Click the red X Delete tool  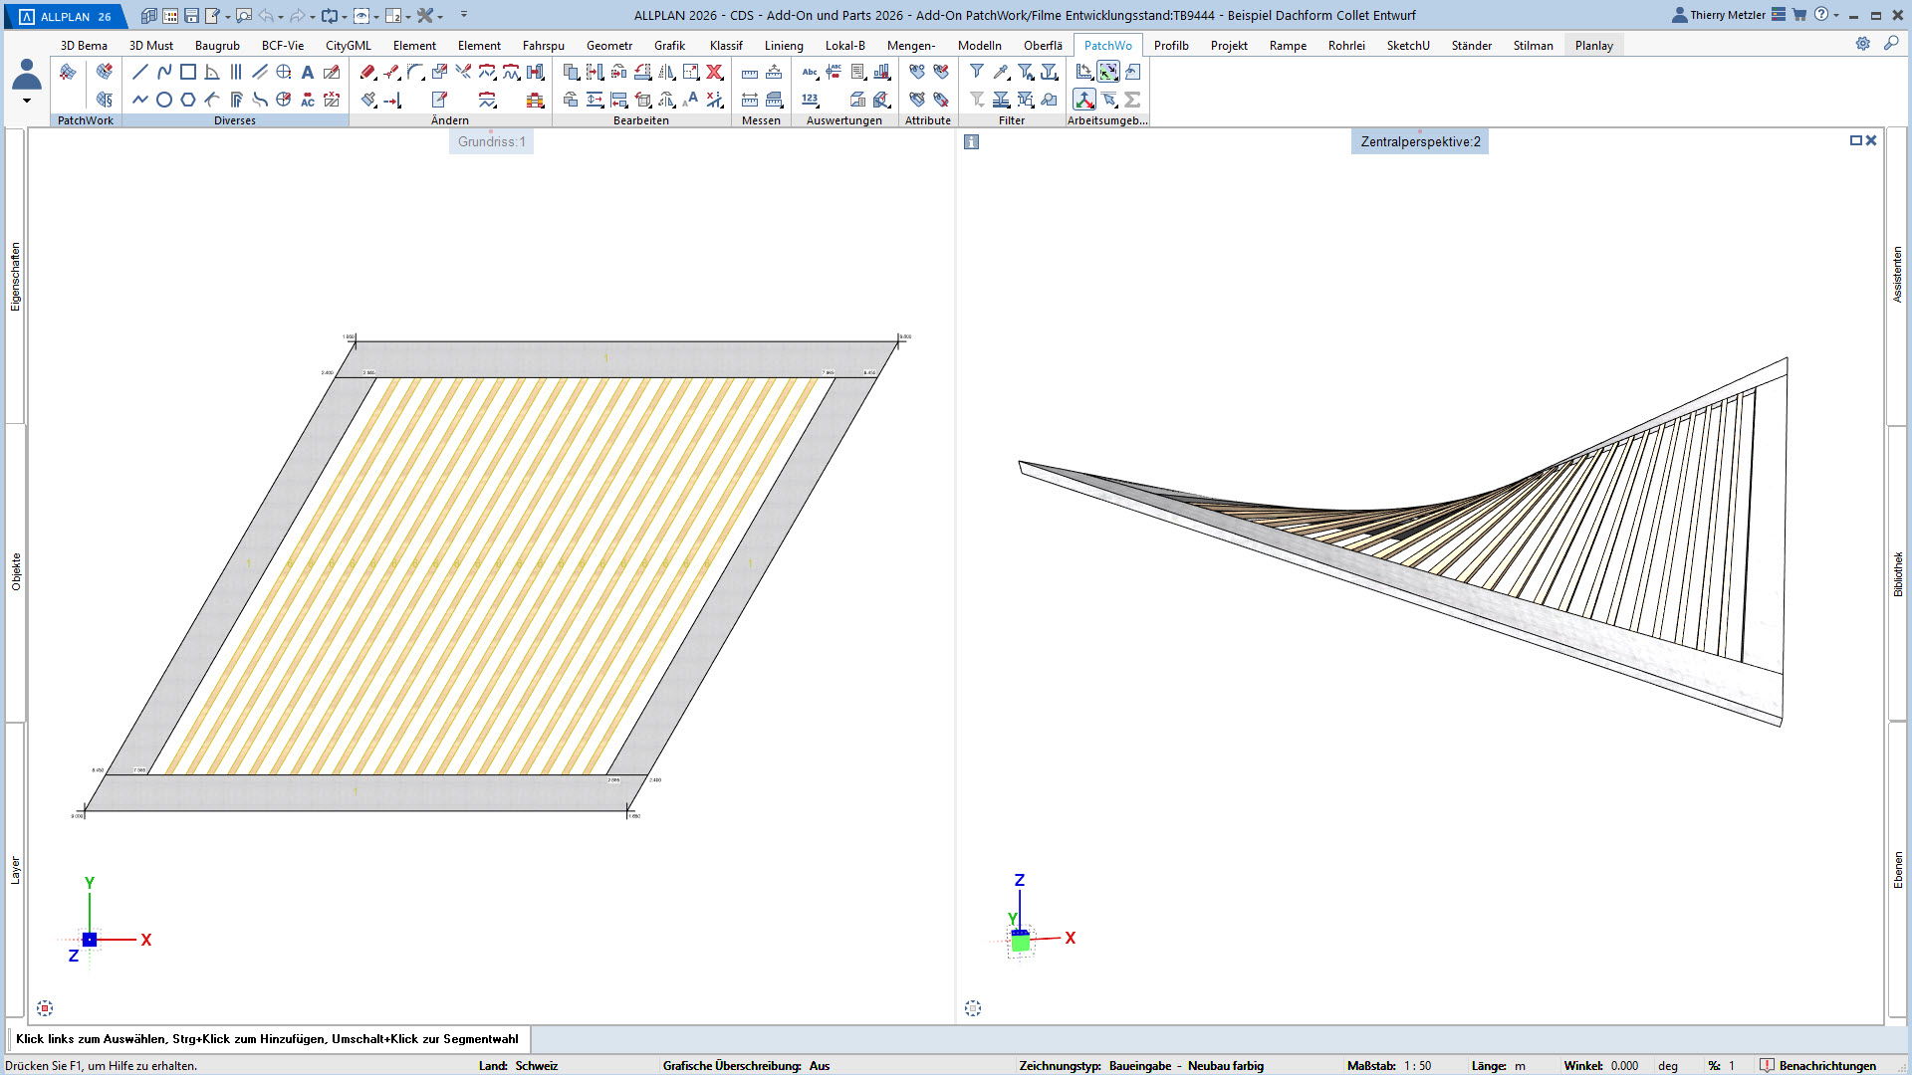pyautogui.click(x=714, y=72)
